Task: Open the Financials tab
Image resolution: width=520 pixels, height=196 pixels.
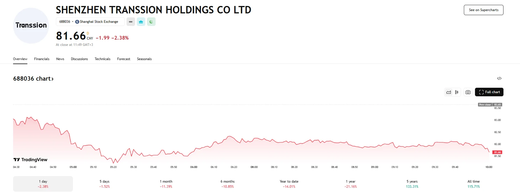Action: (42, 59)
